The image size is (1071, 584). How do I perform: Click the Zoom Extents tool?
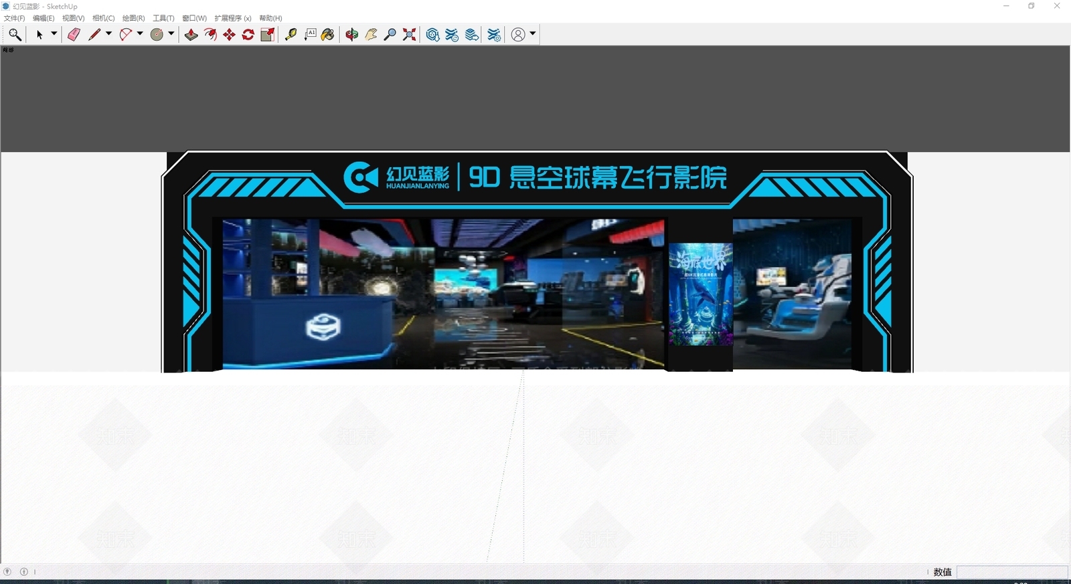click(409, 35)
